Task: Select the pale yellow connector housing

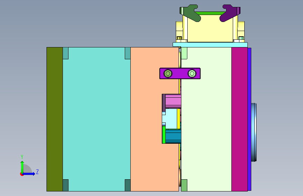Action: [210, 29]
